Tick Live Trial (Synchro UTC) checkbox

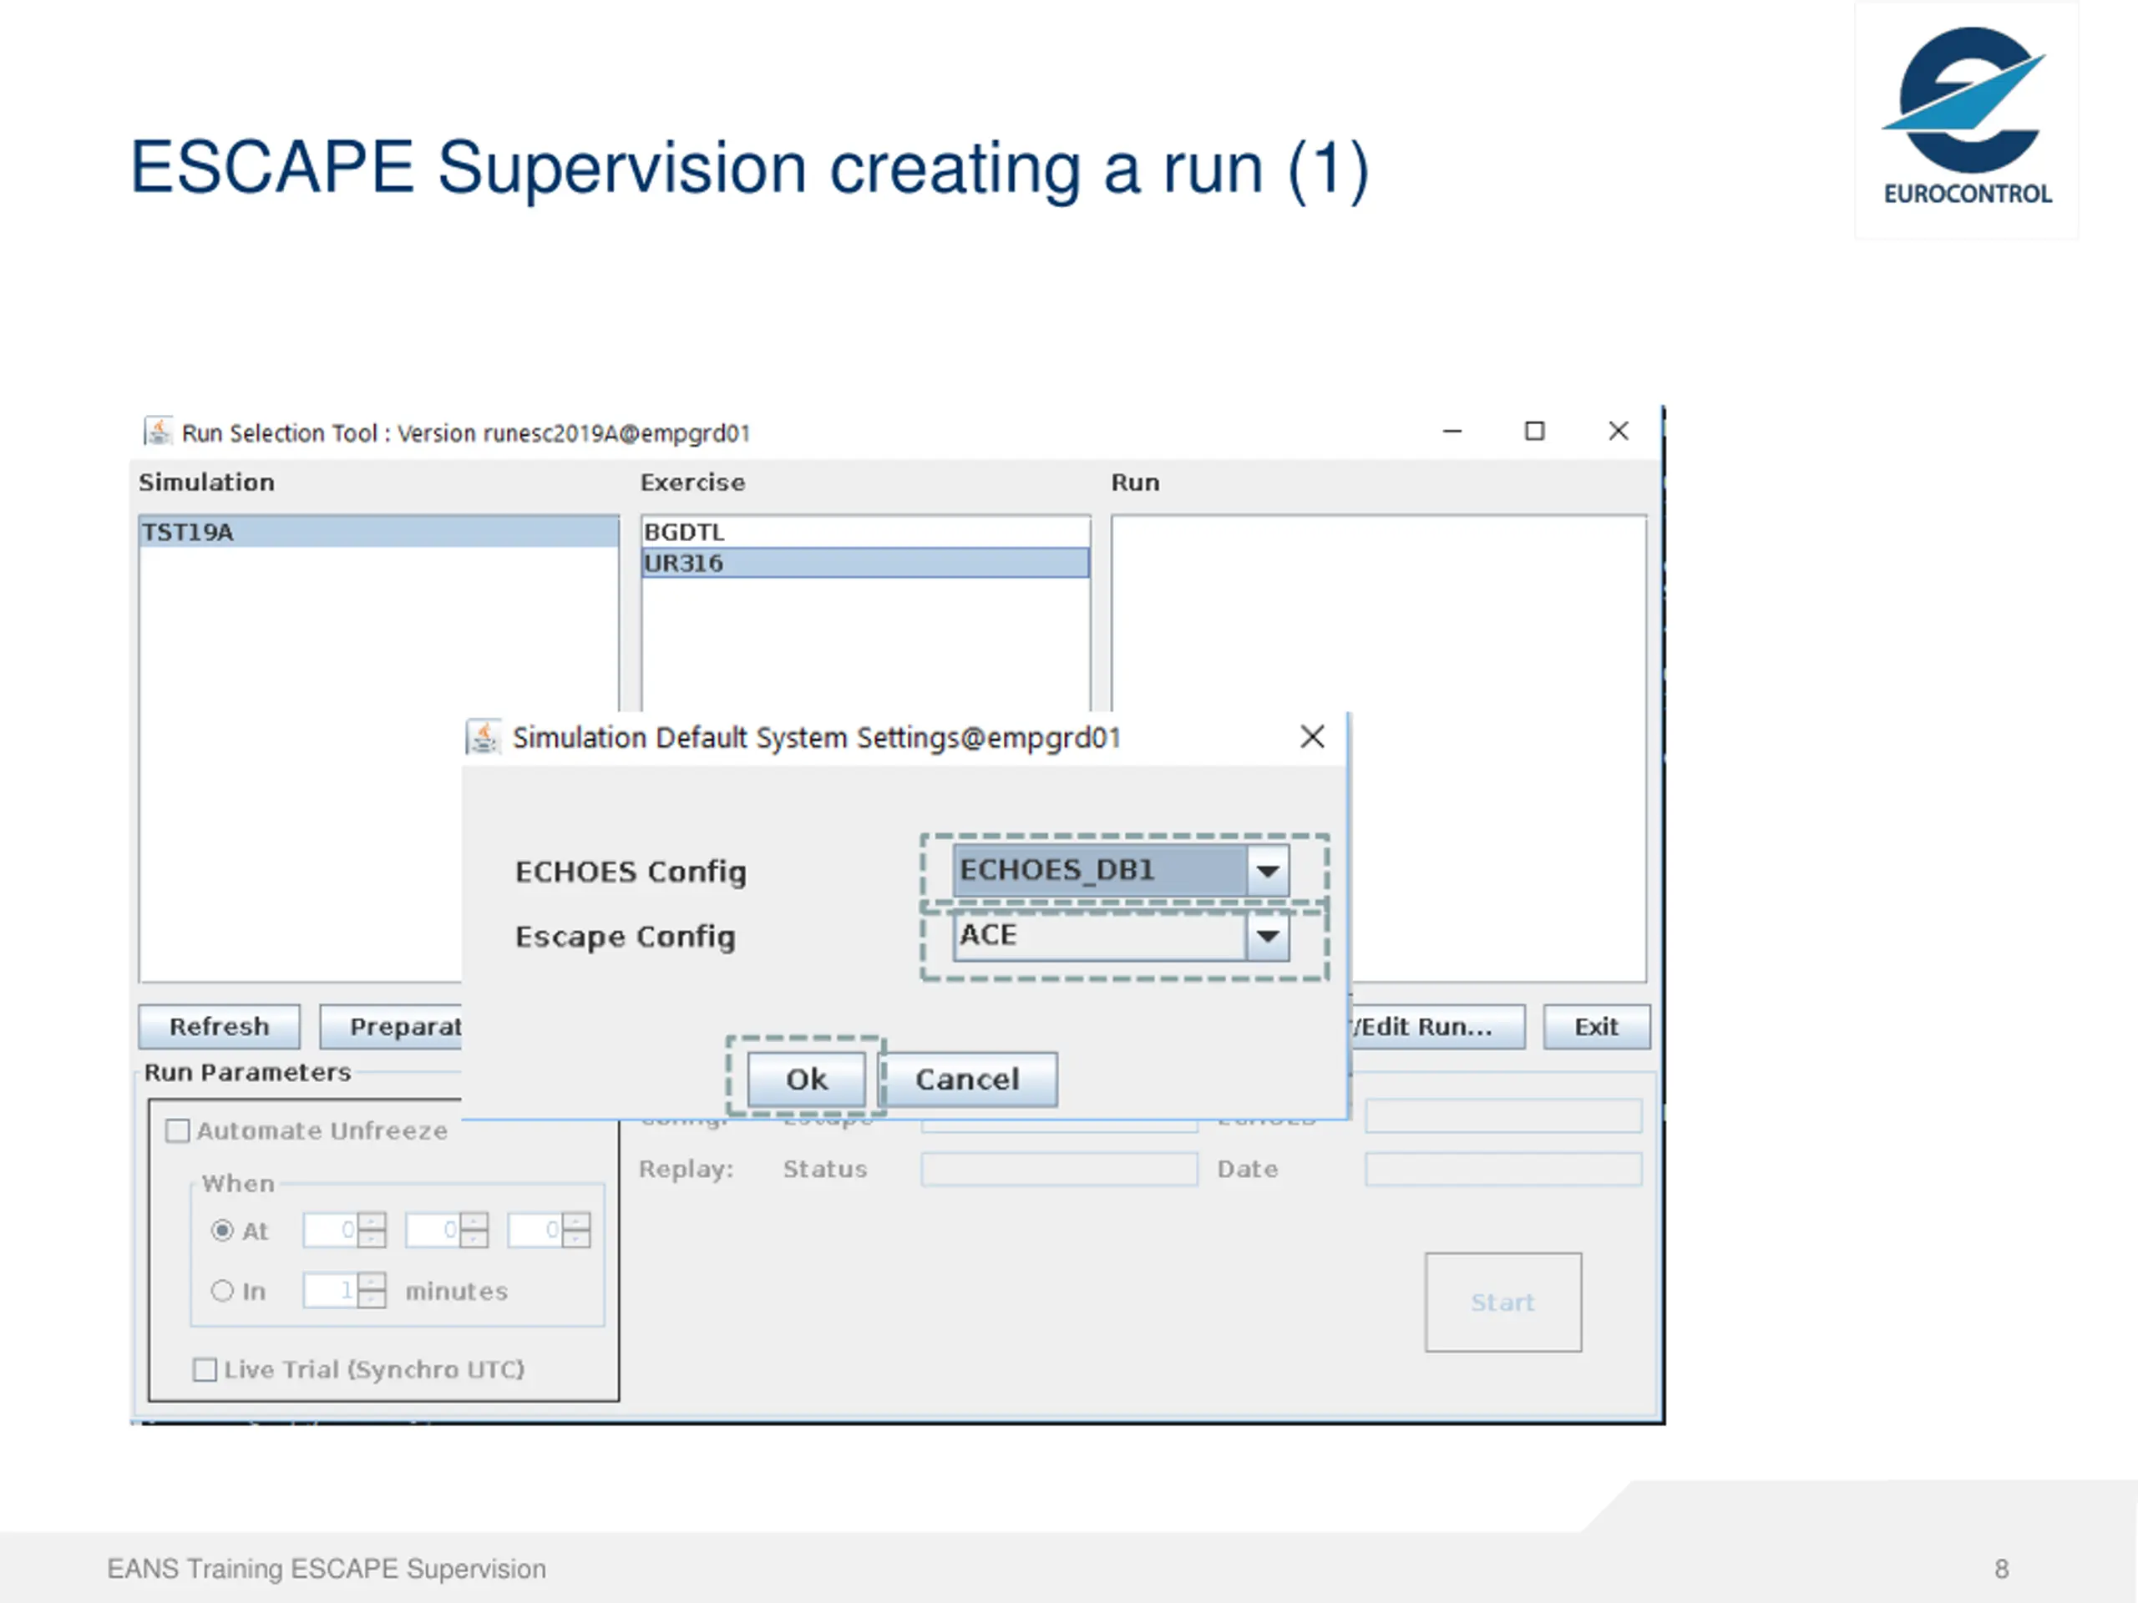point(205,1369)
